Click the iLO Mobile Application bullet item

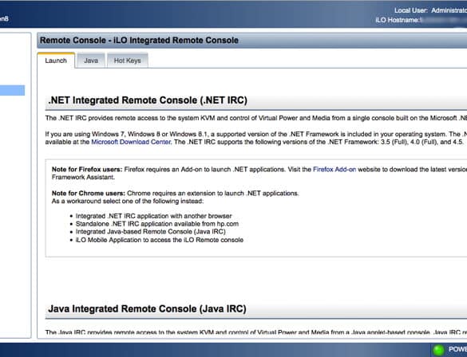coord(160,240)
